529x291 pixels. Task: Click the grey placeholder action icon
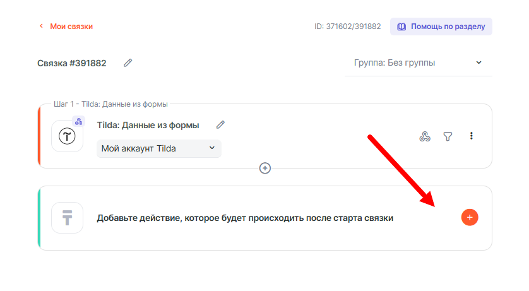pos(67,218)
